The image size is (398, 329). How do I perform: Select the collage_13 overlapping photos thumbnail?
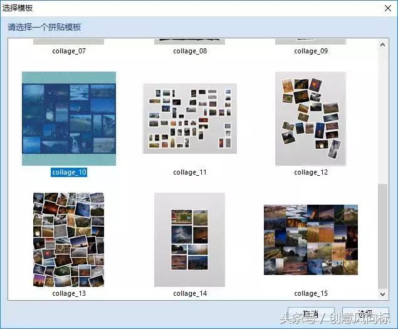(69, 240)
